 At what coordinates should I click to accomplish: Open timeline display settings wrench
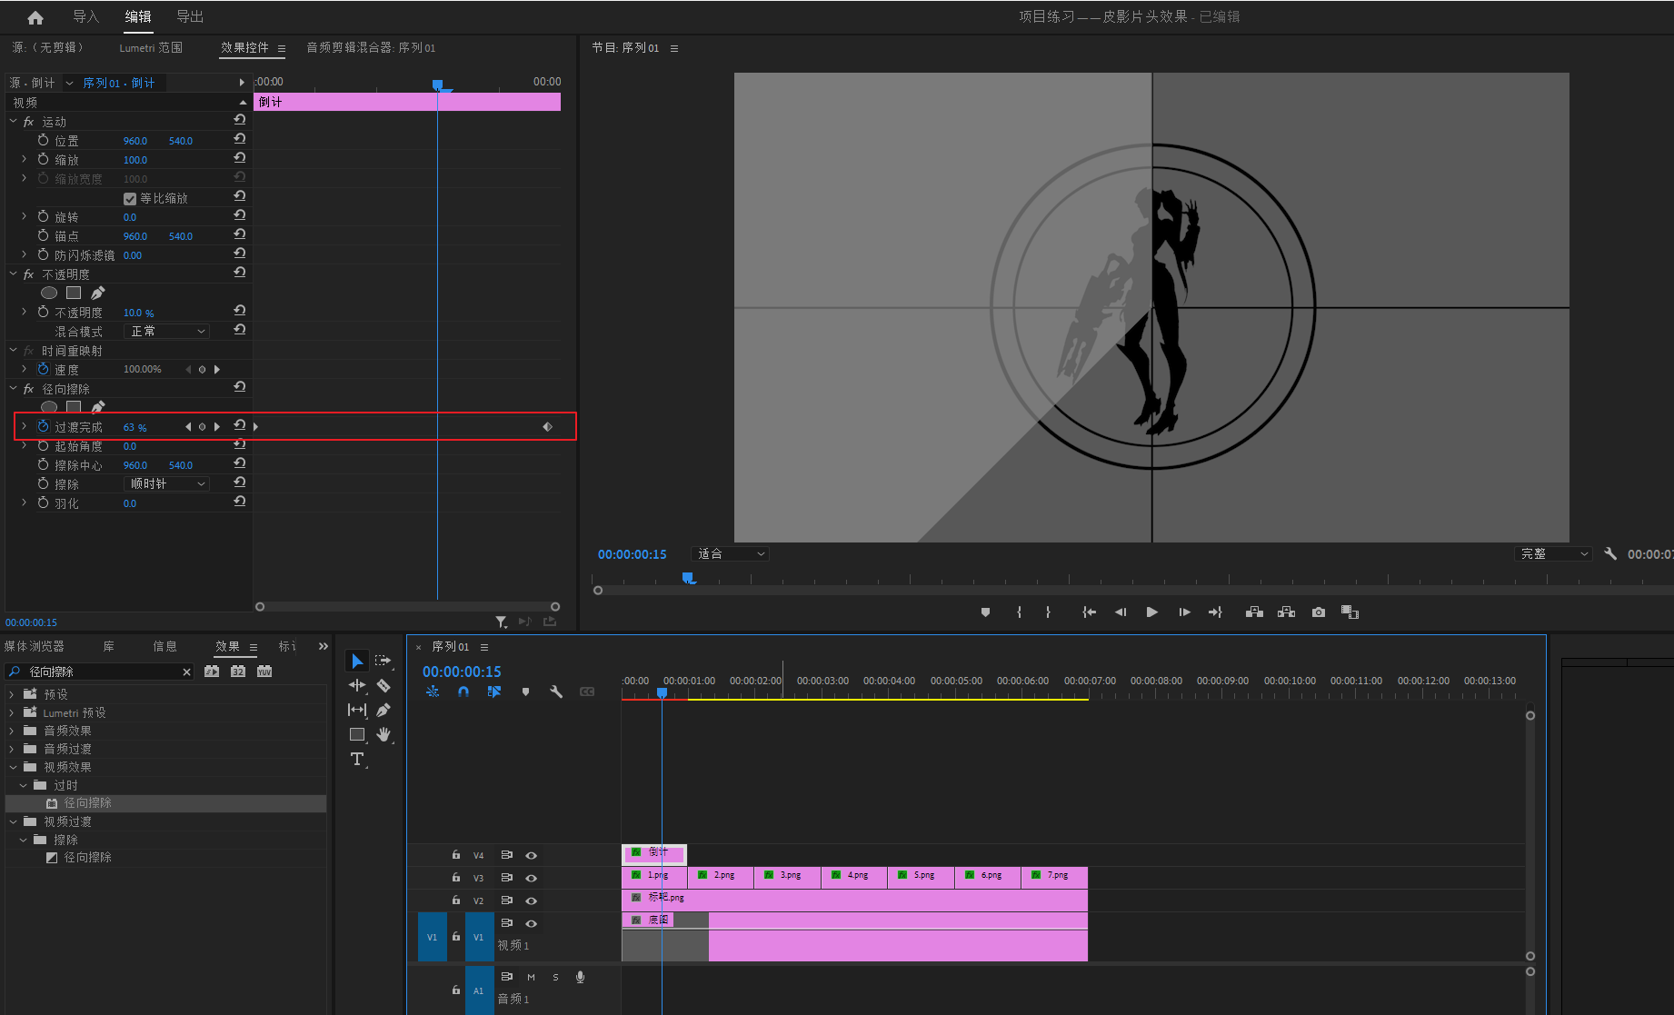click(556, 692)
